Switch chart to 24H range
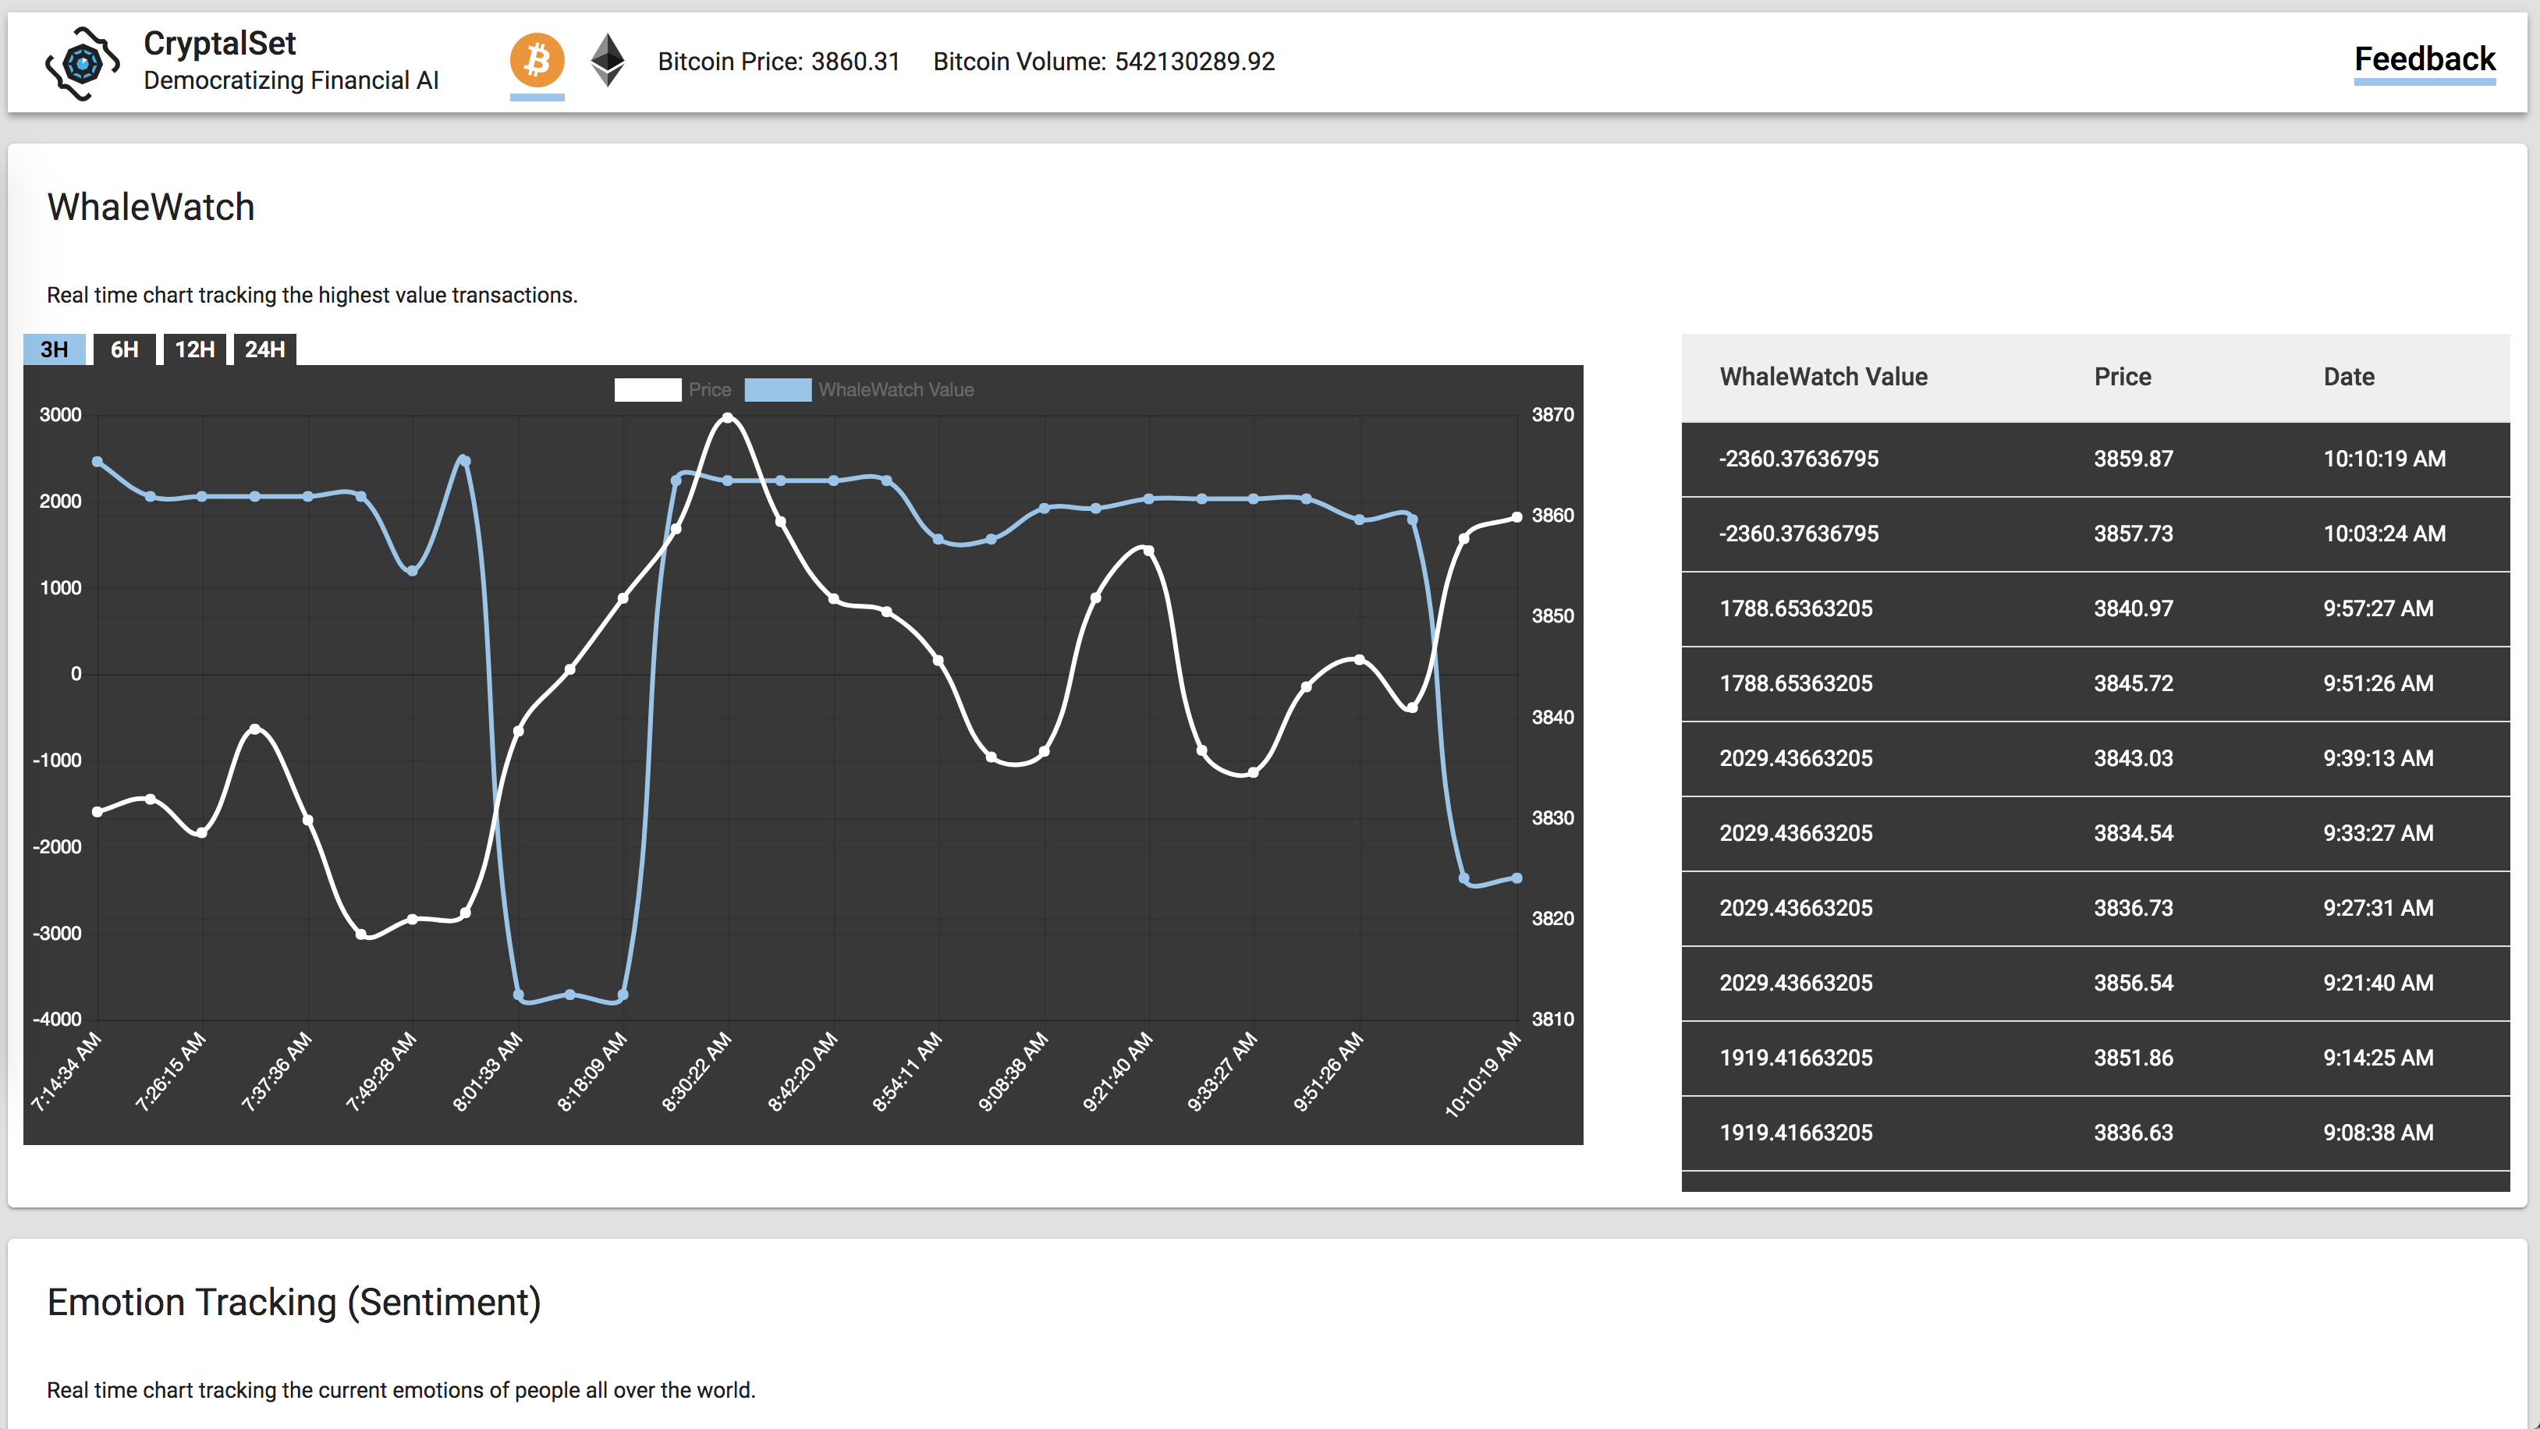 [x=264, y=349]
